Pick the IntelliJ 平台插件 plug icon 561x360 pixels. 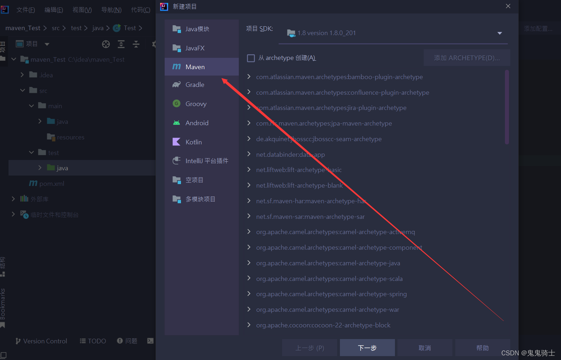[x=176, y=161]
